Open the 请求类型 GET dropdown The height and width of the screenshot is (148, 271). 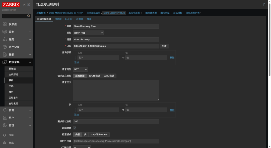pyautogui.click(x=80, y=69)
